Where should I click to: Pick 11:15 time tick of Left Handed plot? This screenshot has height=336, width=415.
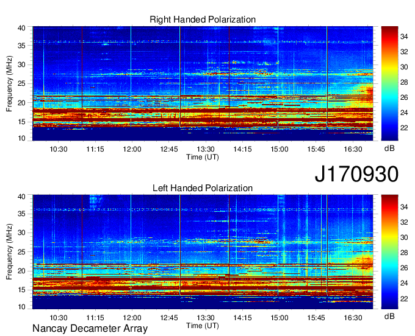pos(95,318)
